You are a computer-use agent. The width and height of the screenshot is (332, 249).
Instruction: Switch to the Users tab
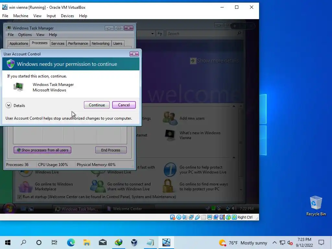pyautogui.click(x=117, y=43)
